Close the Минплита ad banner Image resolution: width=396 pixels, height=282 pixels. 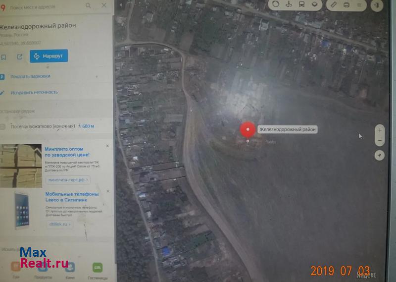[107, 146]
